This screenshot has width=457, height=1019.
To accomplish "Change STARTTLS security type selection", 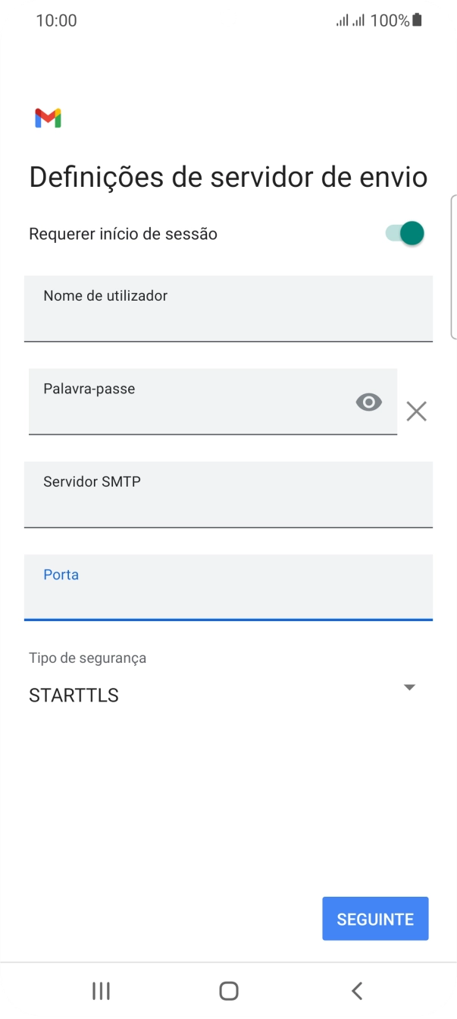I will [x=74, y=695].
